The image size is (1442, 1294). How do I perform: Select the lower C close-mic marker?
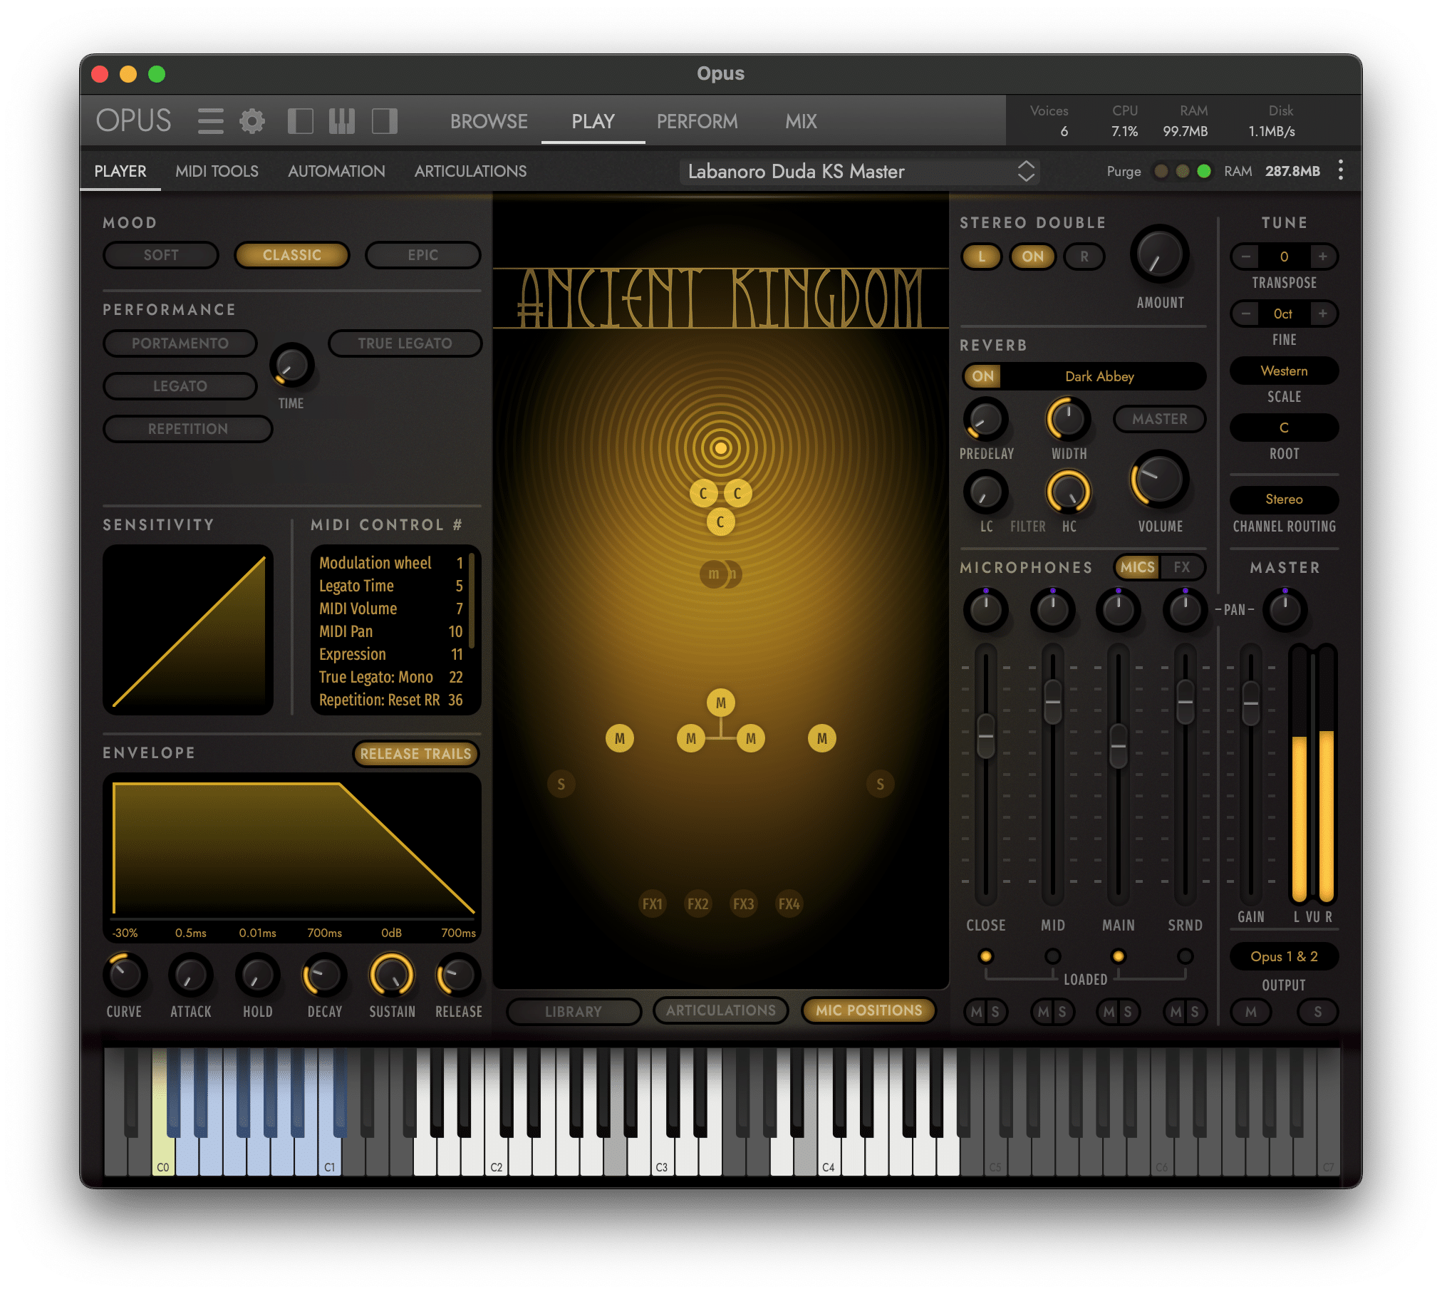720,522
